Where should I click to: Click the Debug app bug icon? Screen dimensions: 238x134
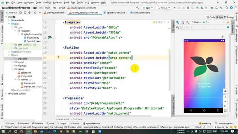[188, 7]
